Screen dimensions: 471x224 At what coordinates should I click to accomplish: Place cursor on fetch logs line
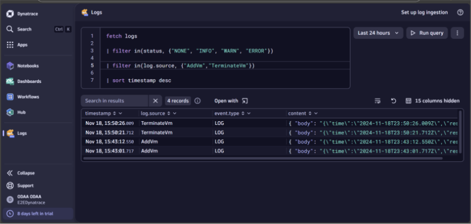tap(122, 36)
